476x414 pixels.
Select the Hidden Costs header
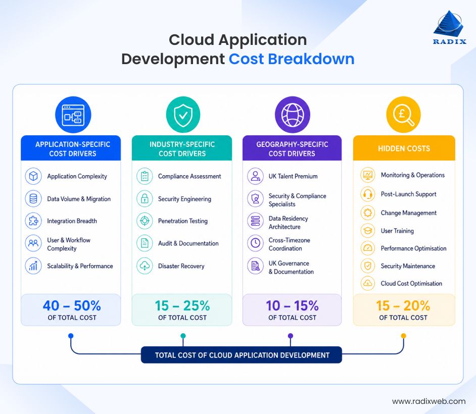click(x=404, y=148)
